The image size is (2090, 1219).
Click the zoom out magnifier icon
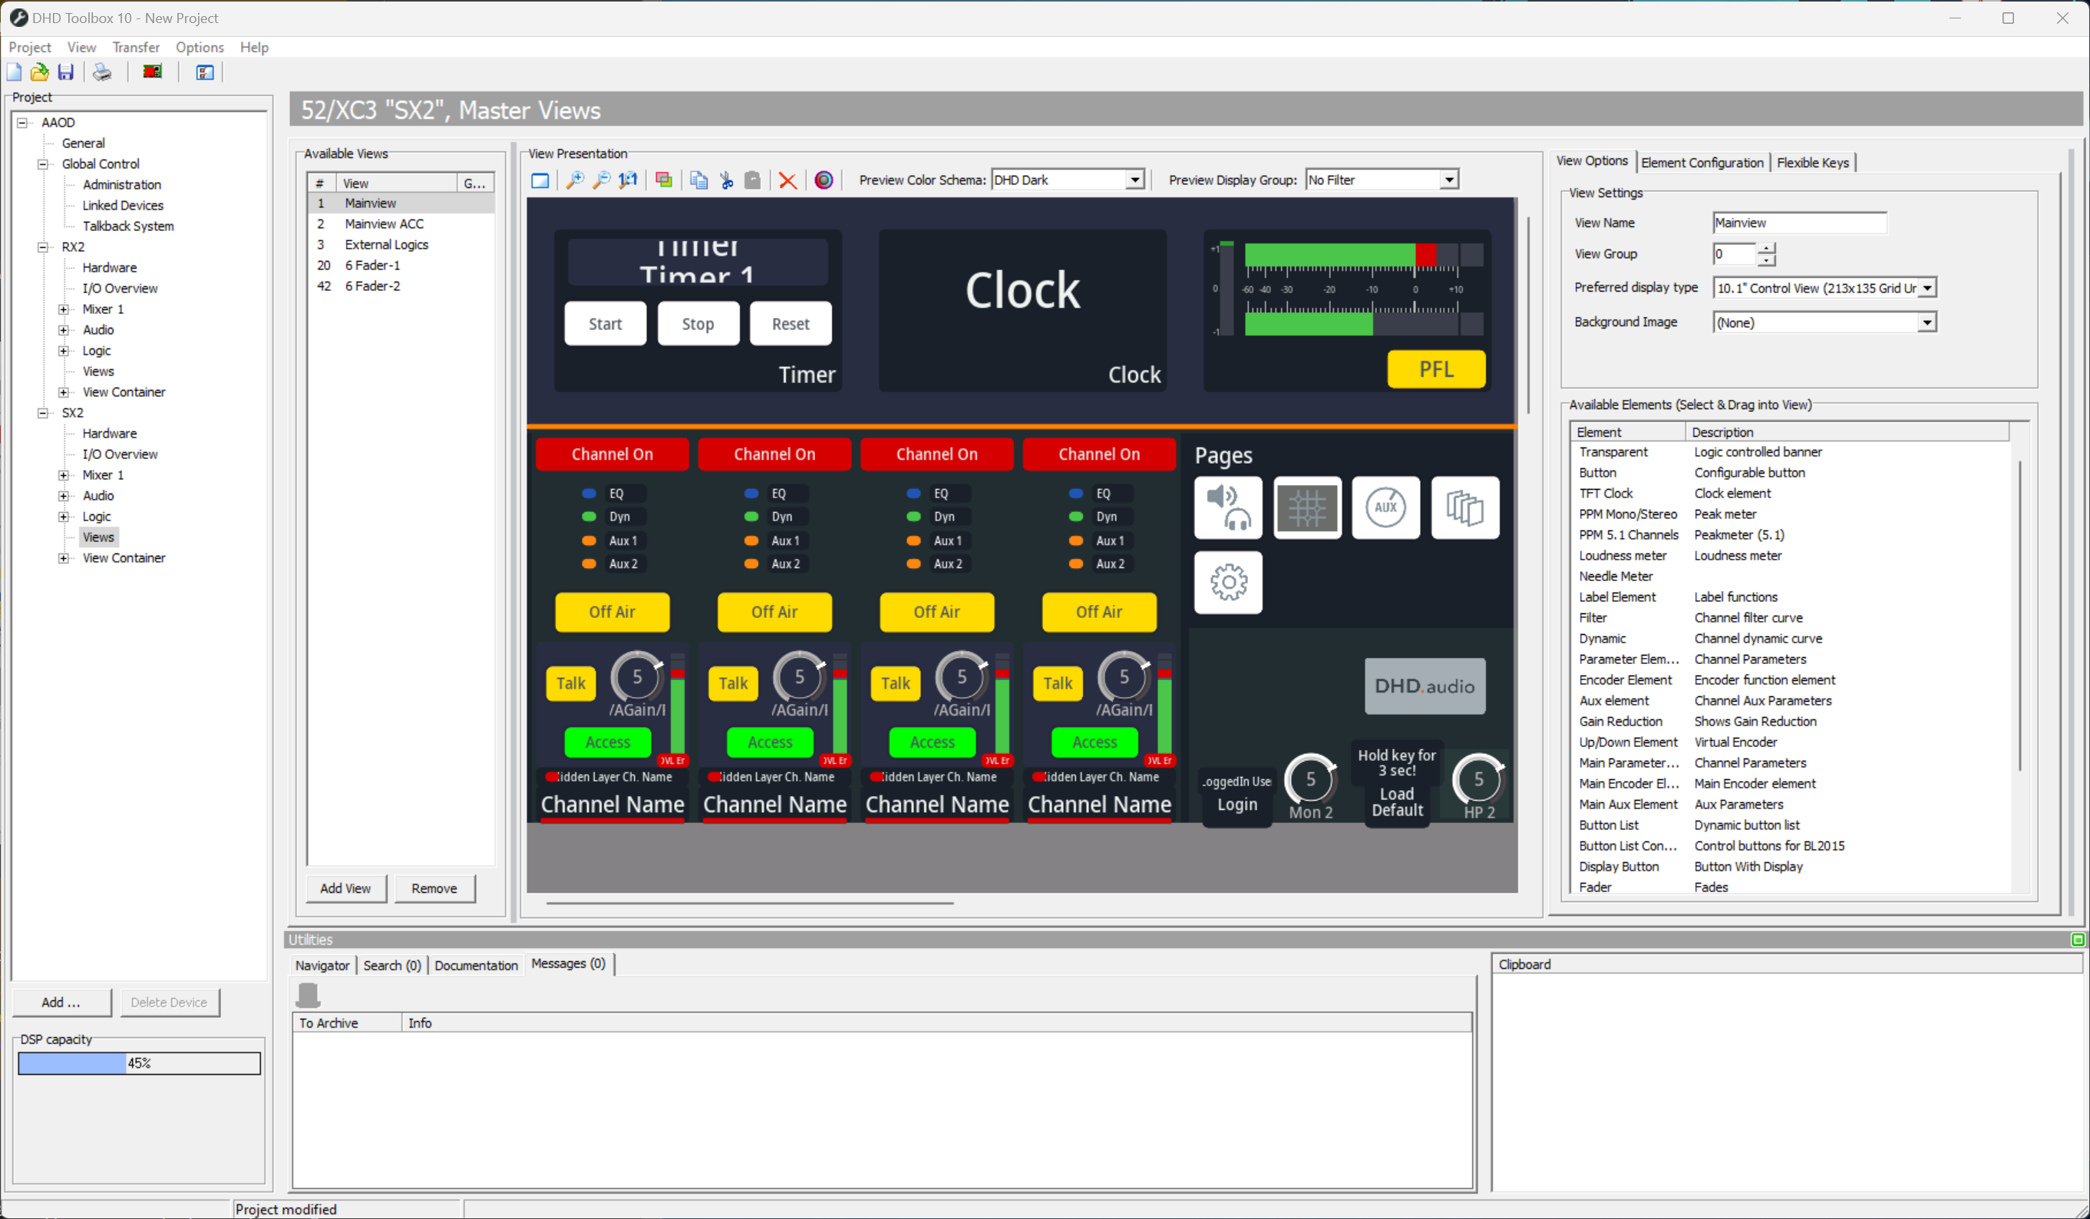pyautogui.click(x=601, y=180)
